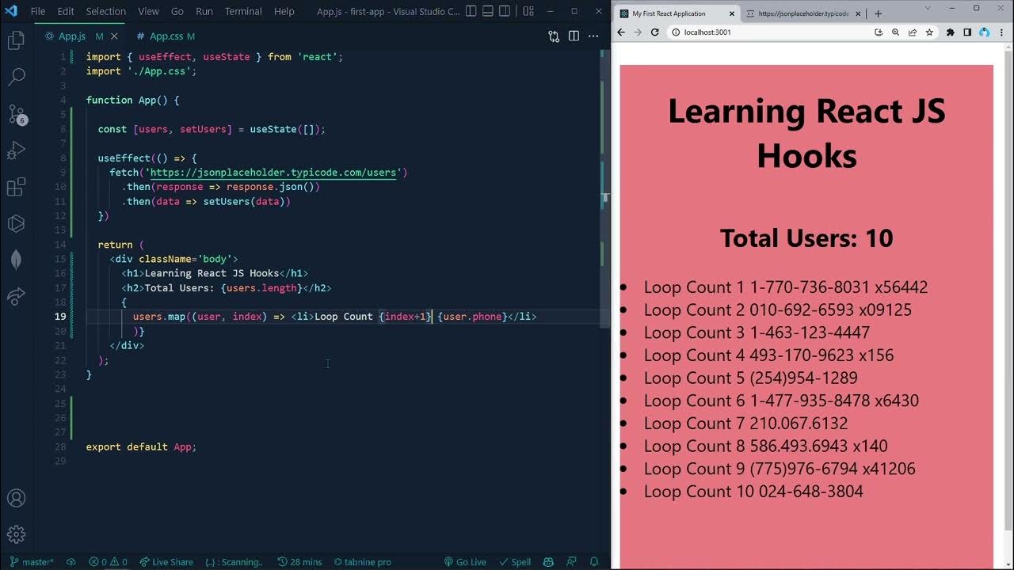Open the Edit menu
The width and height of the screenshot is (1014, 570).
pyautogui.click(x=66, y=11)
